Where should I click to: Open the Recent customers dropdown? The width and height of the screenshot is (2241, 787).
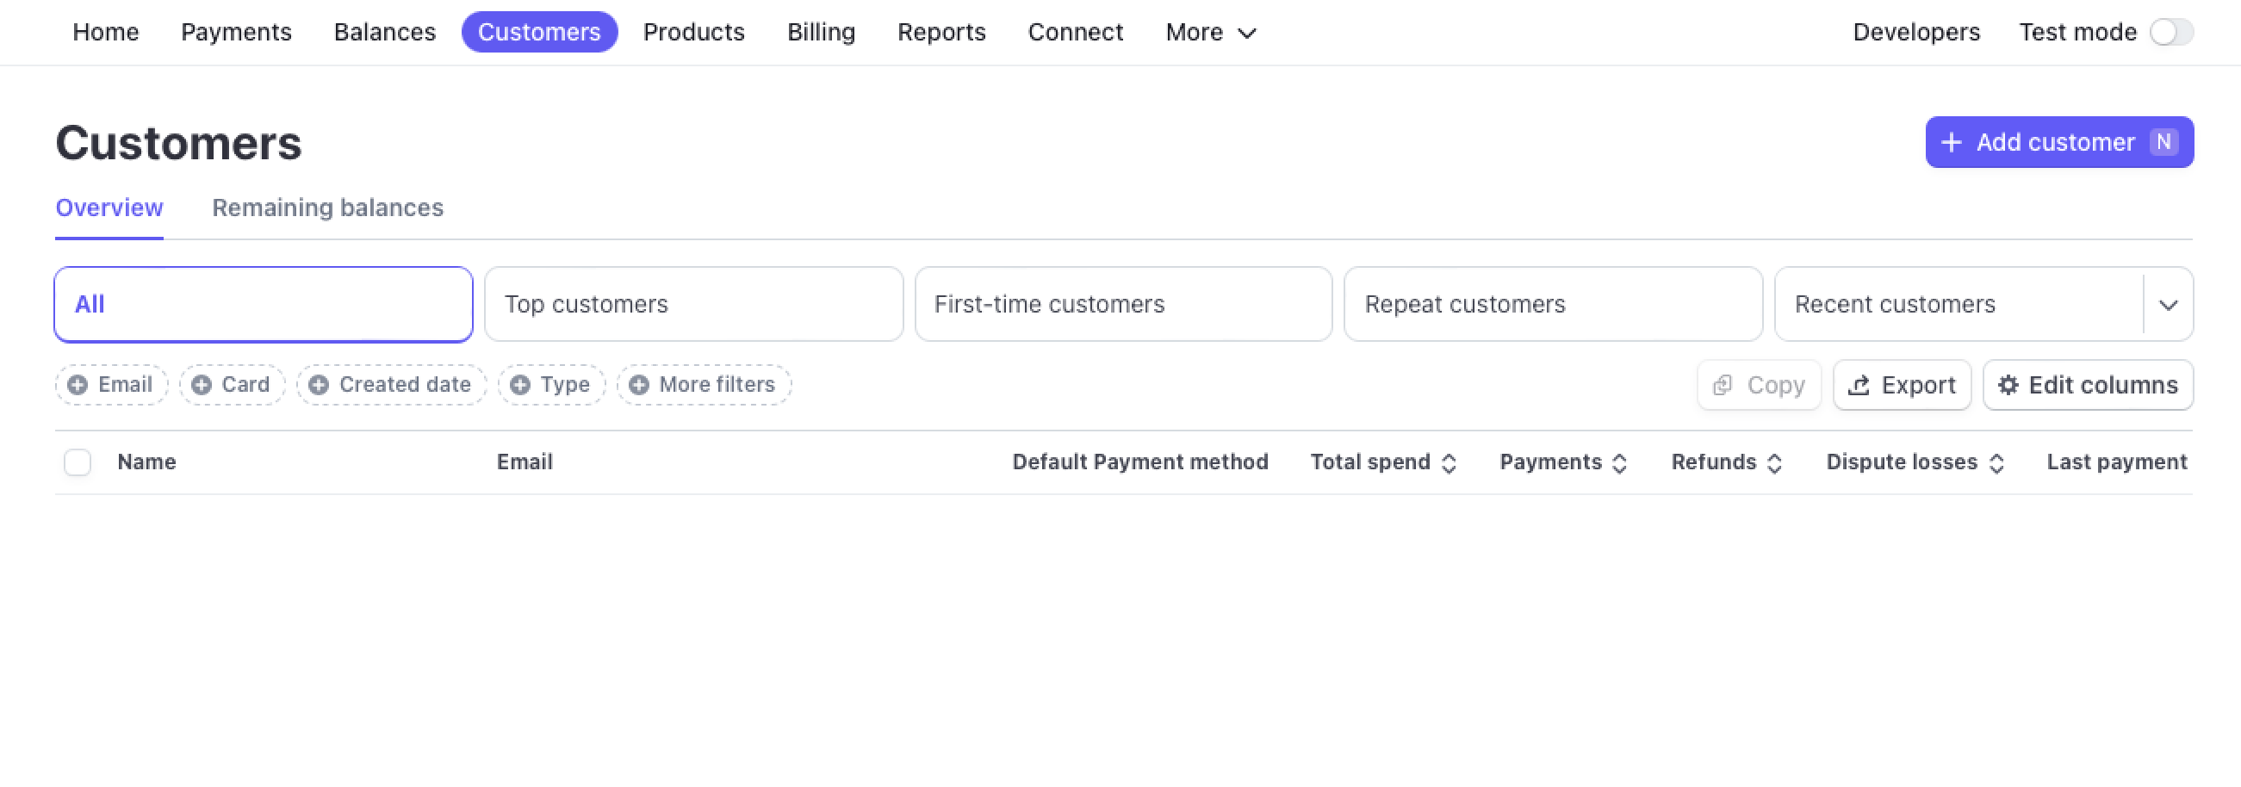[x=2170, y=303]
